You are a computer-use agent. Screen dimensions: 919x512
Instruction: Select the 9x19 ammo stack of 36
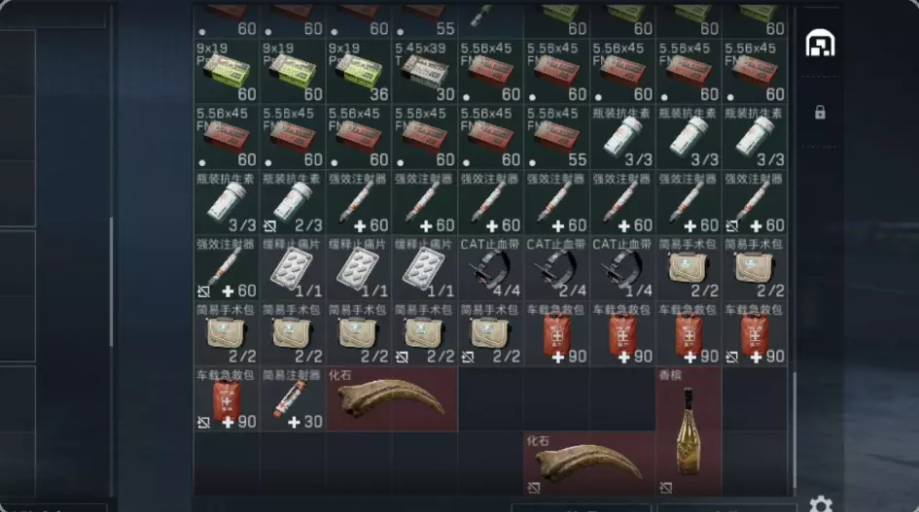click(x=359, y=72)
